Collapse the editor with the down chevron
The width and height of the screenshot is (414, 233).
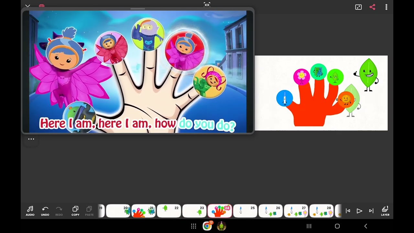point(27,6)
